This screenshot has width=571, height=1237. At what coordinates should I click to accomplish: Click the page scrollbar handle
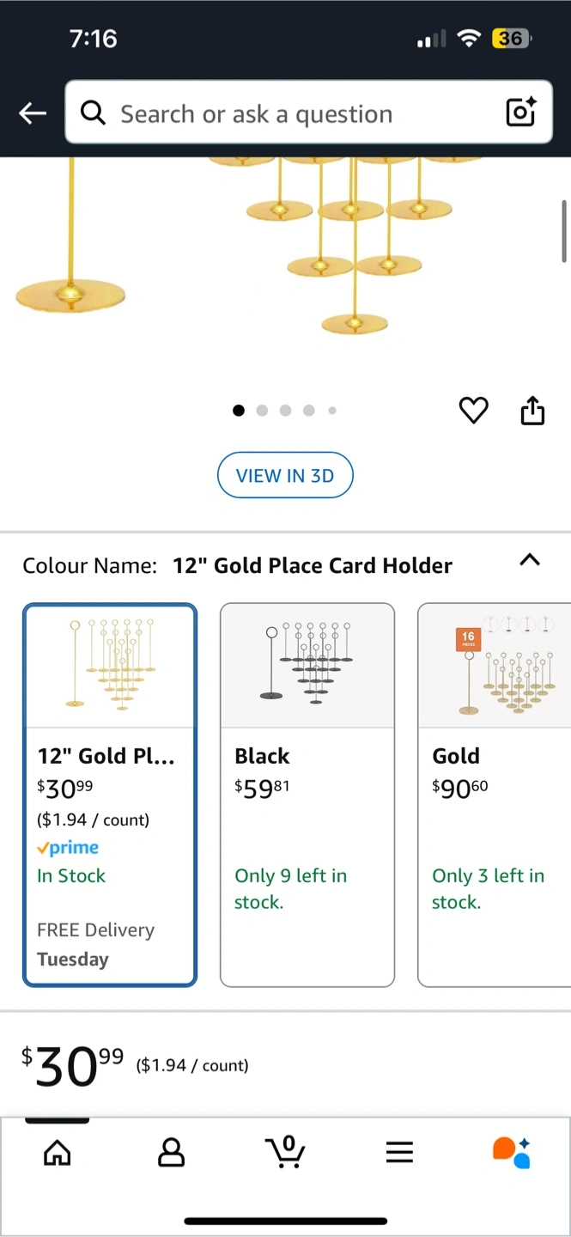point(564,230)
